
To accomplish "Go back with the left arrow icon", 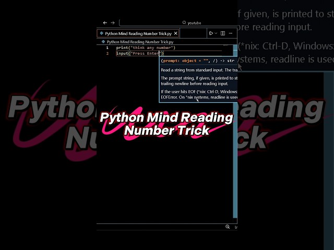I will (x=105, y=23).
